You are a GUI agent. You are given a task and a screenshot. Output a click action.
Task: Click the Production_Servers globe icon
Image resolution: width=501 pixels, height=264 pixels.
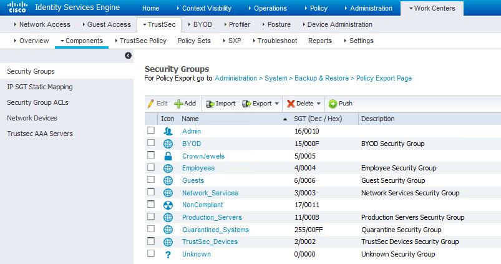tap(168, 217)
